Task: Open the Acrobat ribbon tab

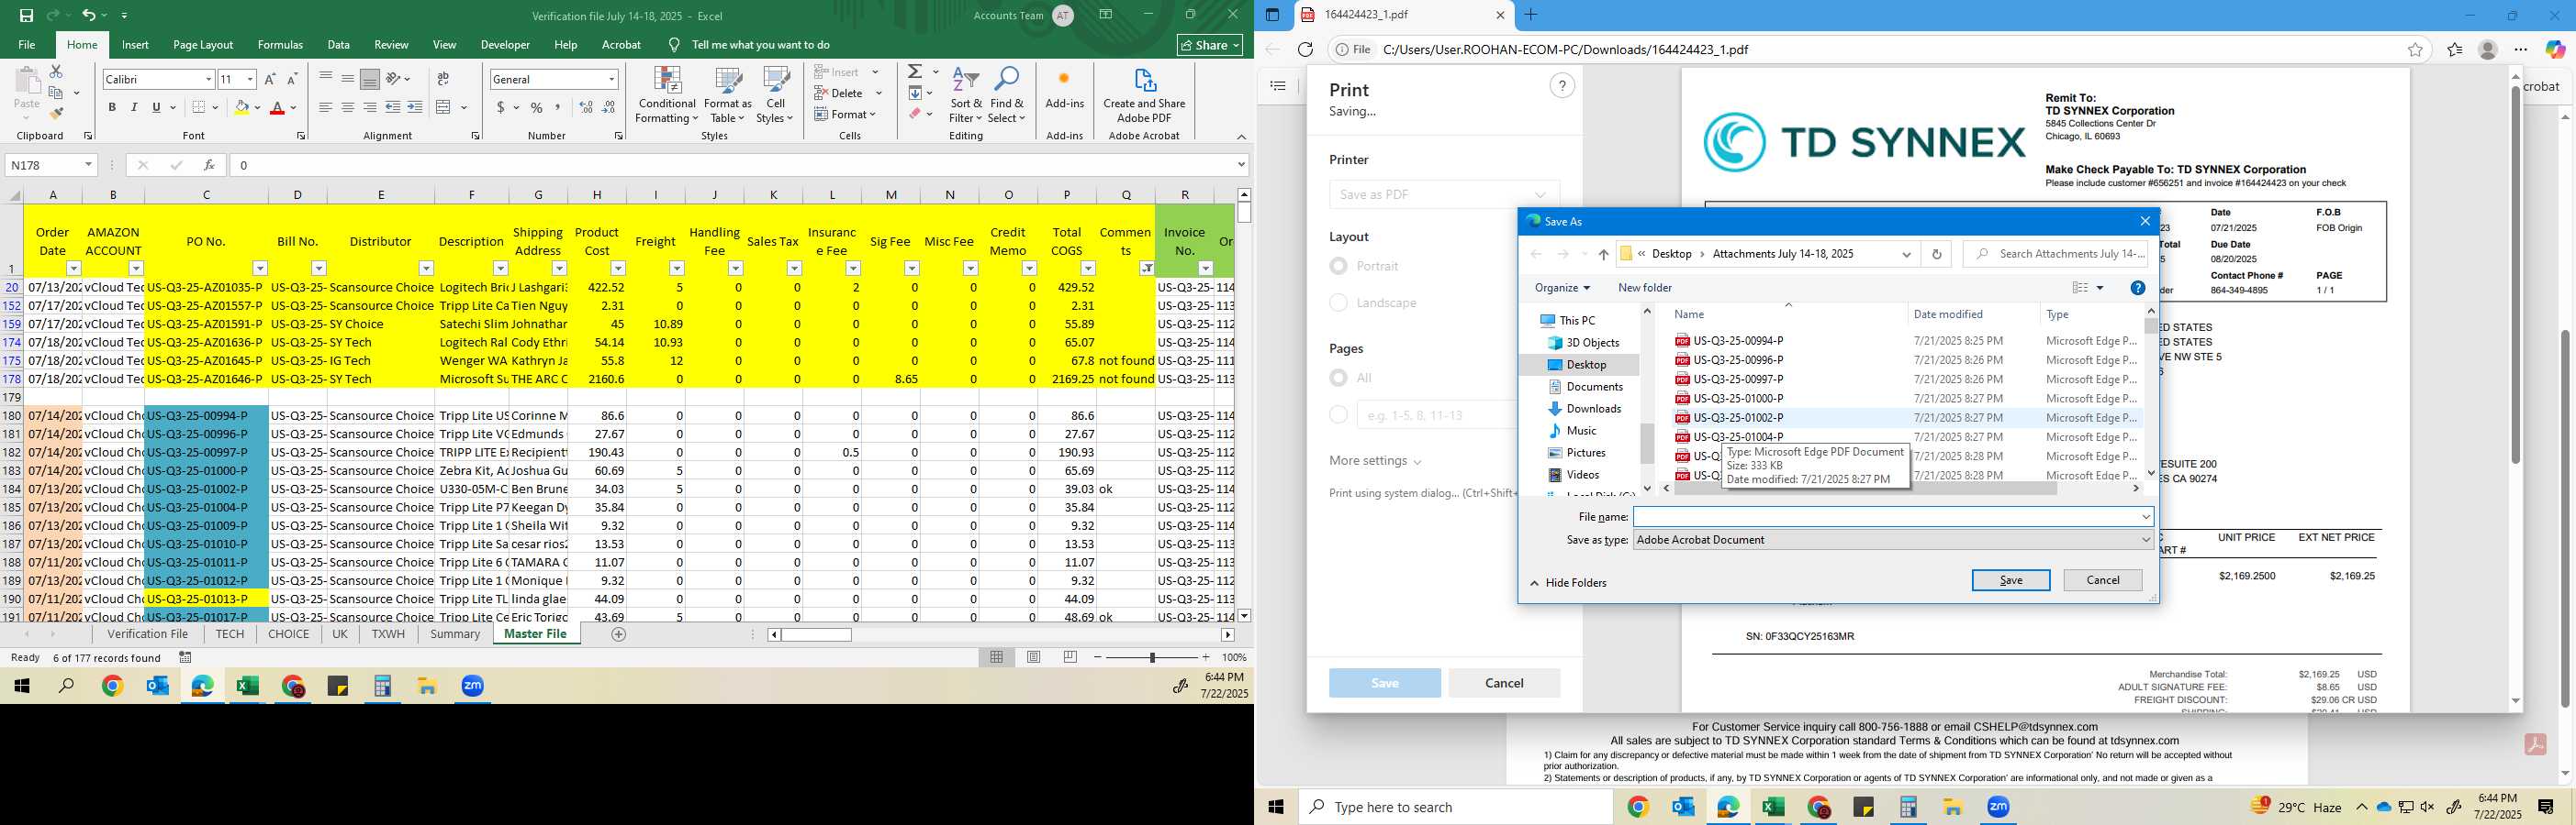Action: click(x=621, y=45)
